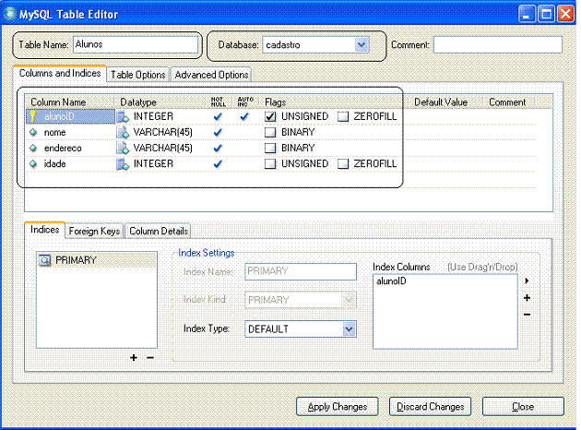This screenshot has height=430, width=581.
Task: Click the Comment column header in grid
Action: (507, 102)
